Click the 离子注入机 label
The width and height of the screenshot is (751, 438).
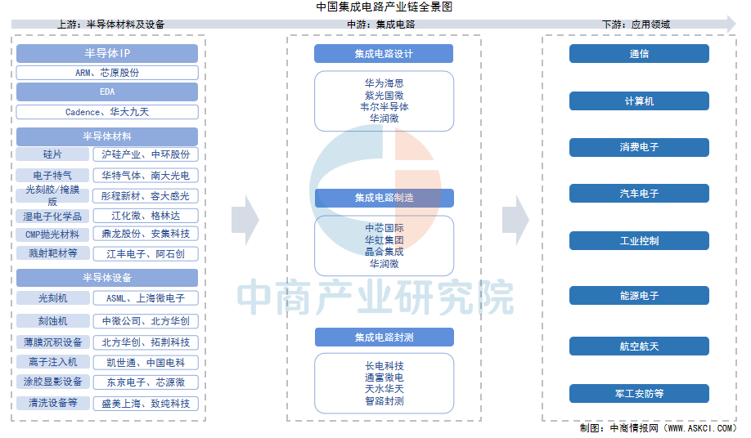(52, 362)
